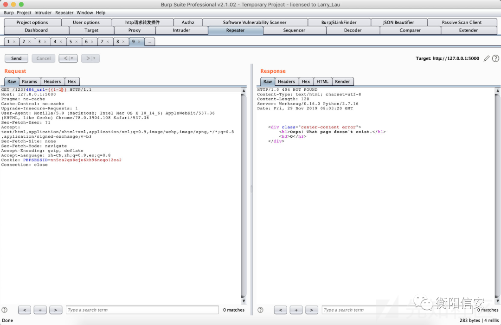Open new Repeater tab with ellipsis
This screenshot has width=501, height=325.
click(x=149, y=42)
